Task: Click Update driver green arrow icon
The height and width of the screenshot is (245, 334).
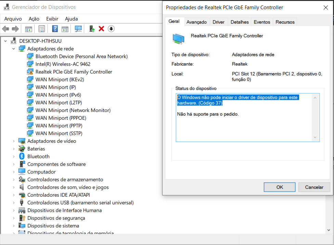Action: click(x=92, y=29)
